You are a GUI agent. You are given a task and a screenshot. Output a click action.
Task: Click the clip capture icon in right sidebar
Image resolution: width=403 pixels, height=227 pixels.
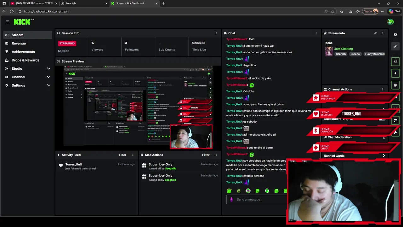pos(395,61)
